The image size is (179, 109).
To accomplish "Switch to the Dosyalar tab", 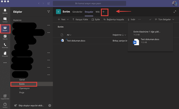I will (x=89, y=12).
